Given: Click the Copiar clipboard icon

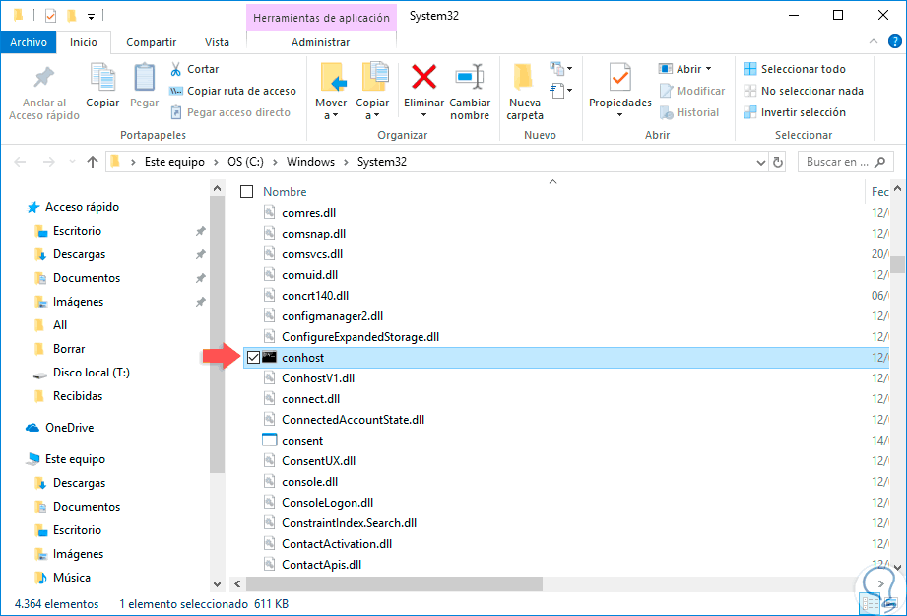Looking at the screenshot, I should point(103,77).
